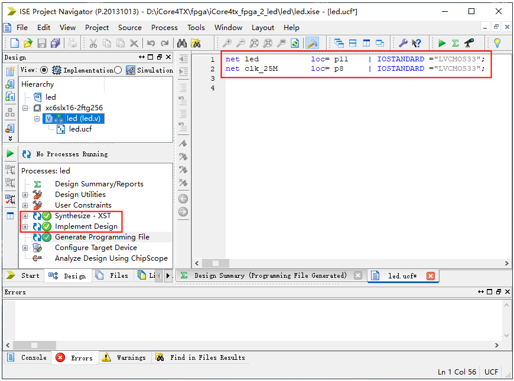Close the led.ucf editor tab

point(430,276)
